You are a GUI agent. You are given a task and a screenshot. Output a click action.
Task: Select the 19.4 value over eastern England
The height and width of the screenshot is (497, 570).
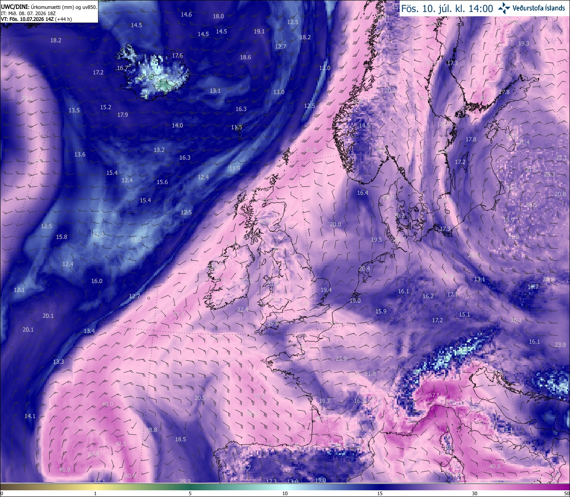[x=326, y=290]
